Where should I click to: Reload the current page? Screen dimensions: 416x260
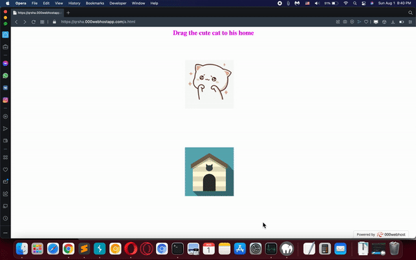(33, 21)
